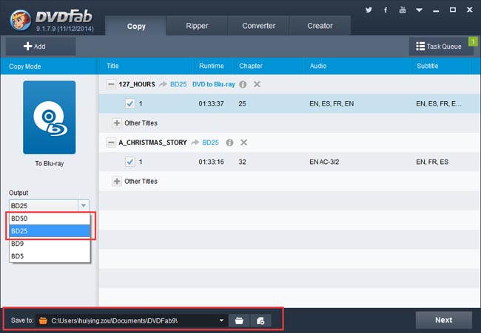Remove the A_CHRISTMAS_STORY source
481x333 pixels.
click(244, 143)
